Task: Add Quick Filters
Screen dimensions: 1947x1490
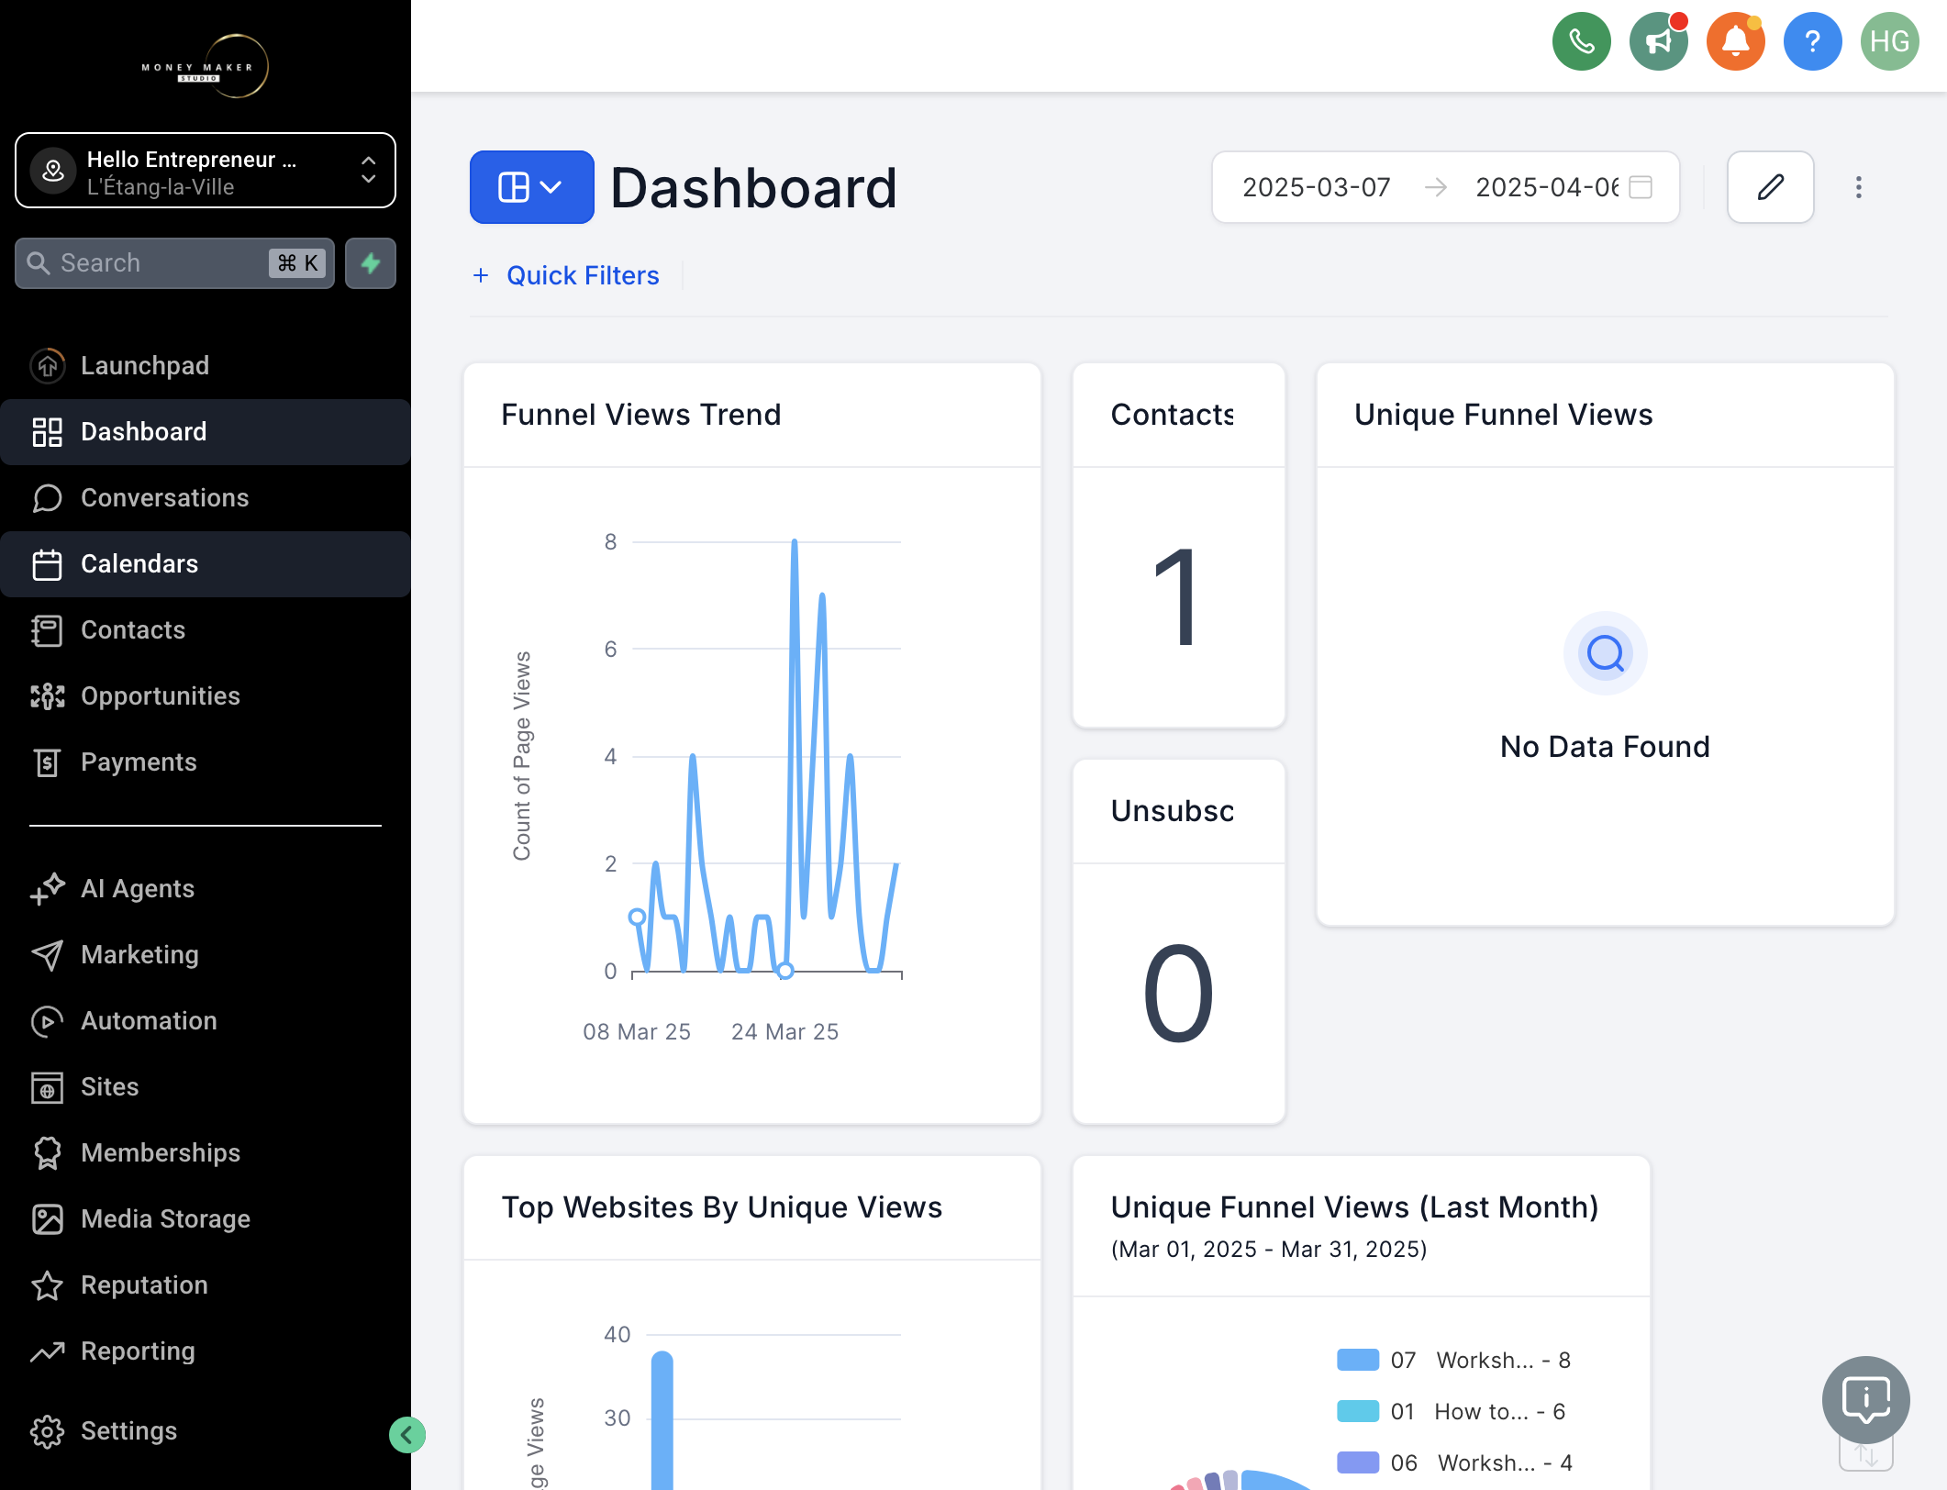Action: [565, 275]
